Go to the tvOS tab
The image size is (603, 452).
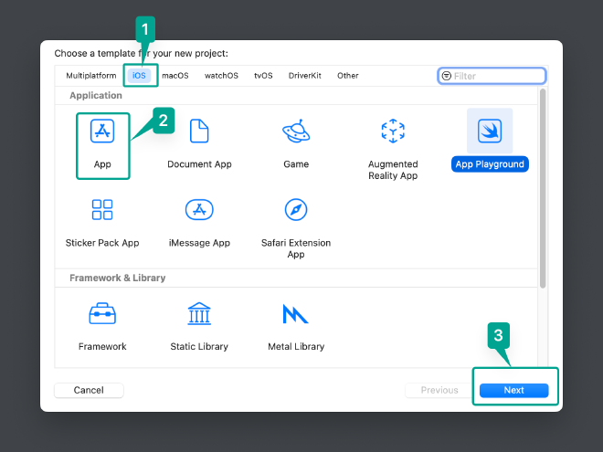(263, 76)
